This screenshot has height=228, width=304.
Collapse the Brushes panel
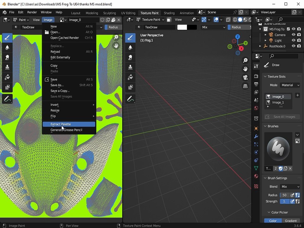265,126
